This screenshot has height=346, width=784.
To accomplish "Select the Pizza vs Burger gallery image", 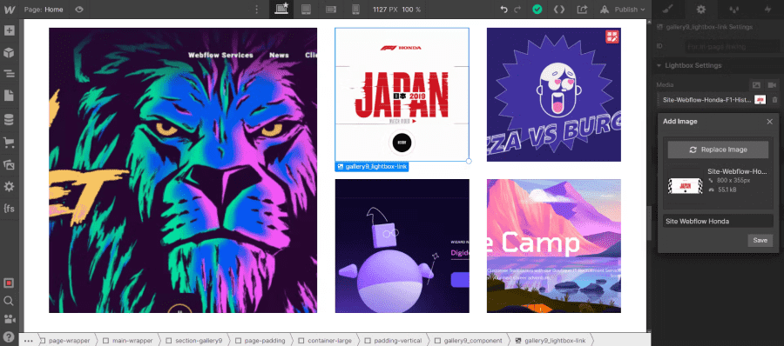I will coord(554,95).
